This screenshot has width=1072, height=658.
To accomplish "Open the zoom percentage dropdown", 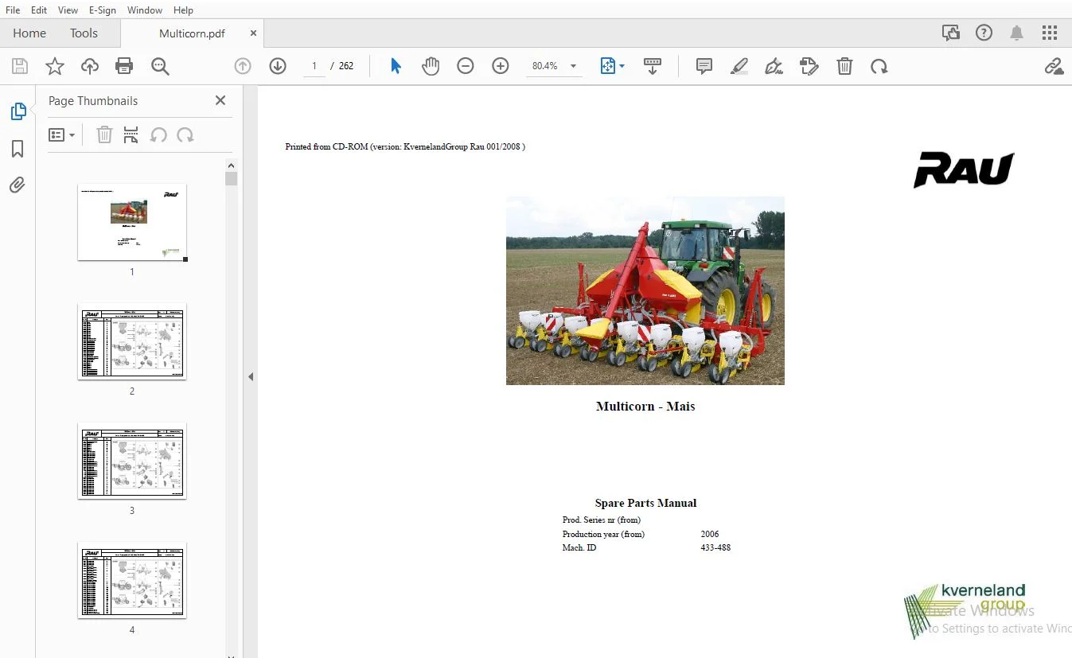I will tap(573, 66).
